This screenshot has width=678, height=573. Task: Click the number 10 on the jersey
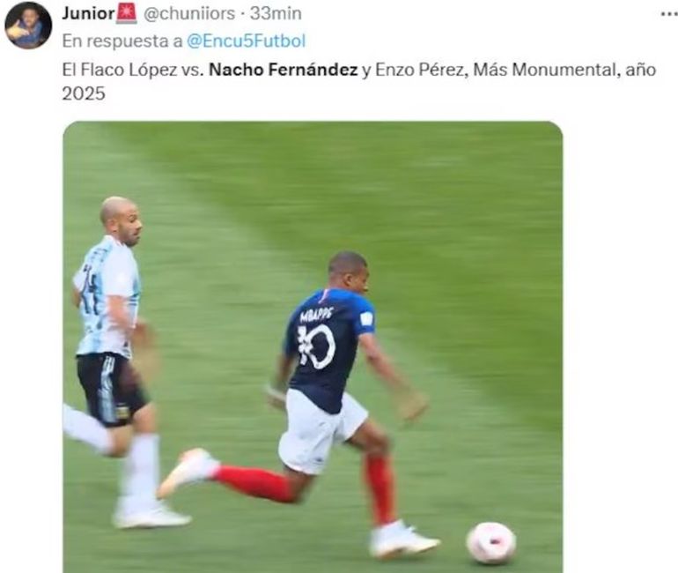[x=316, y=346]
